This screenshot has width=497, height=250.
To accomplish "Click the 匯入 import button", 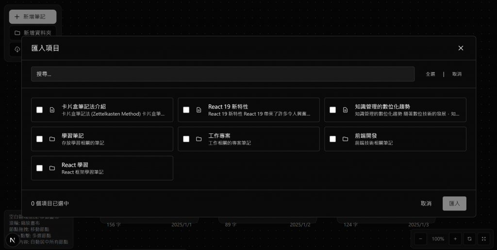I will tap(454, 204).
